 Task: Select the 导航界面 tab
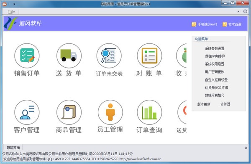tap(13, 148)
